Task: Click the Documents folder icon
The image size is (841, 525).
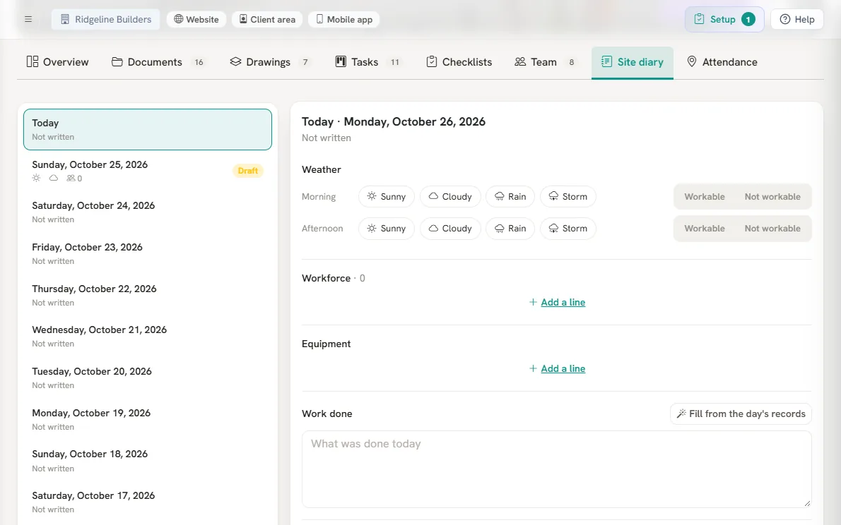Action: pyautogui.click(x=117, y=61)
